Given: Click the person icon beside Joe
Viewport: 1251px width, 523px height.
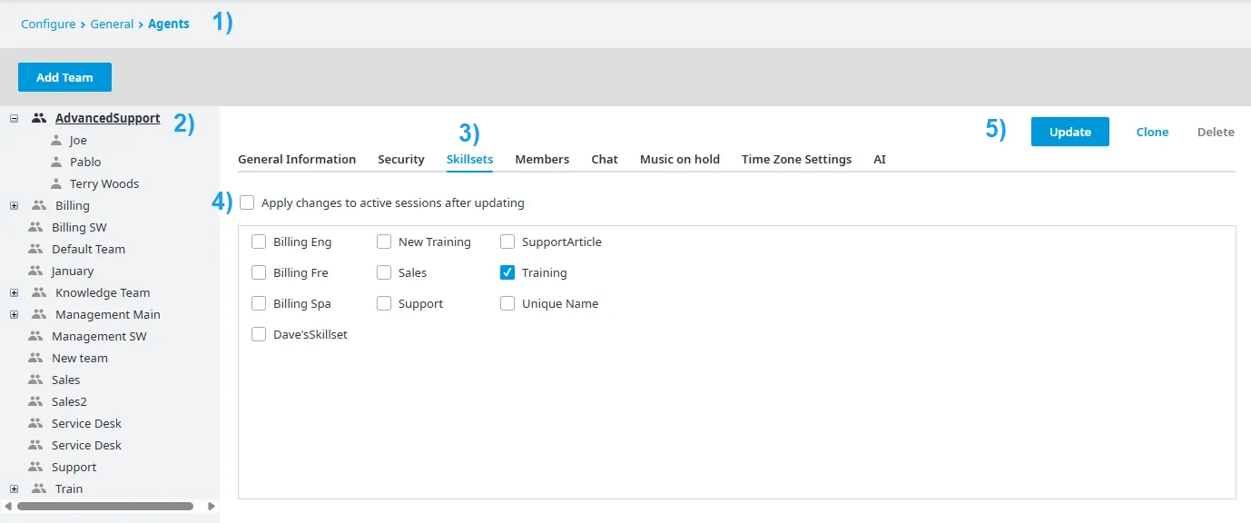Looking at the screenshot, I should point(56,141).
